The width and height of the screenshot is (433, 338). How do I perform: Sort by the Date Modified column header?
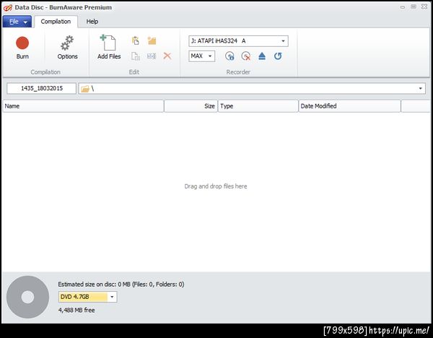pyautogui.click(x=349, y=106)
